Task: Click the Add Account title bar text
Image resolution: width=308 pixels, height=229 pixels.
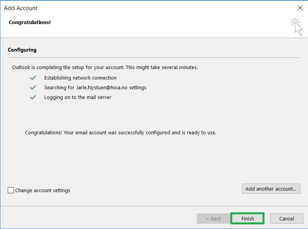Action: [21, 8]
